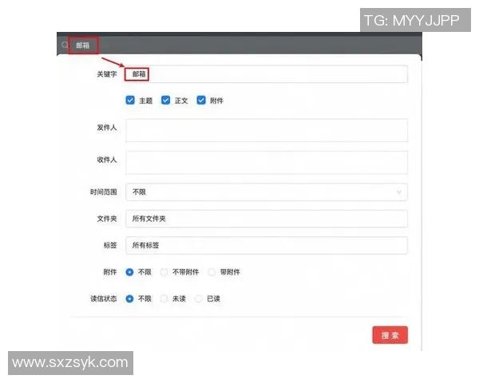479x383 pixels.
Task: Open the 时间范围 dropdown
Action: click(x=266, y=192)
